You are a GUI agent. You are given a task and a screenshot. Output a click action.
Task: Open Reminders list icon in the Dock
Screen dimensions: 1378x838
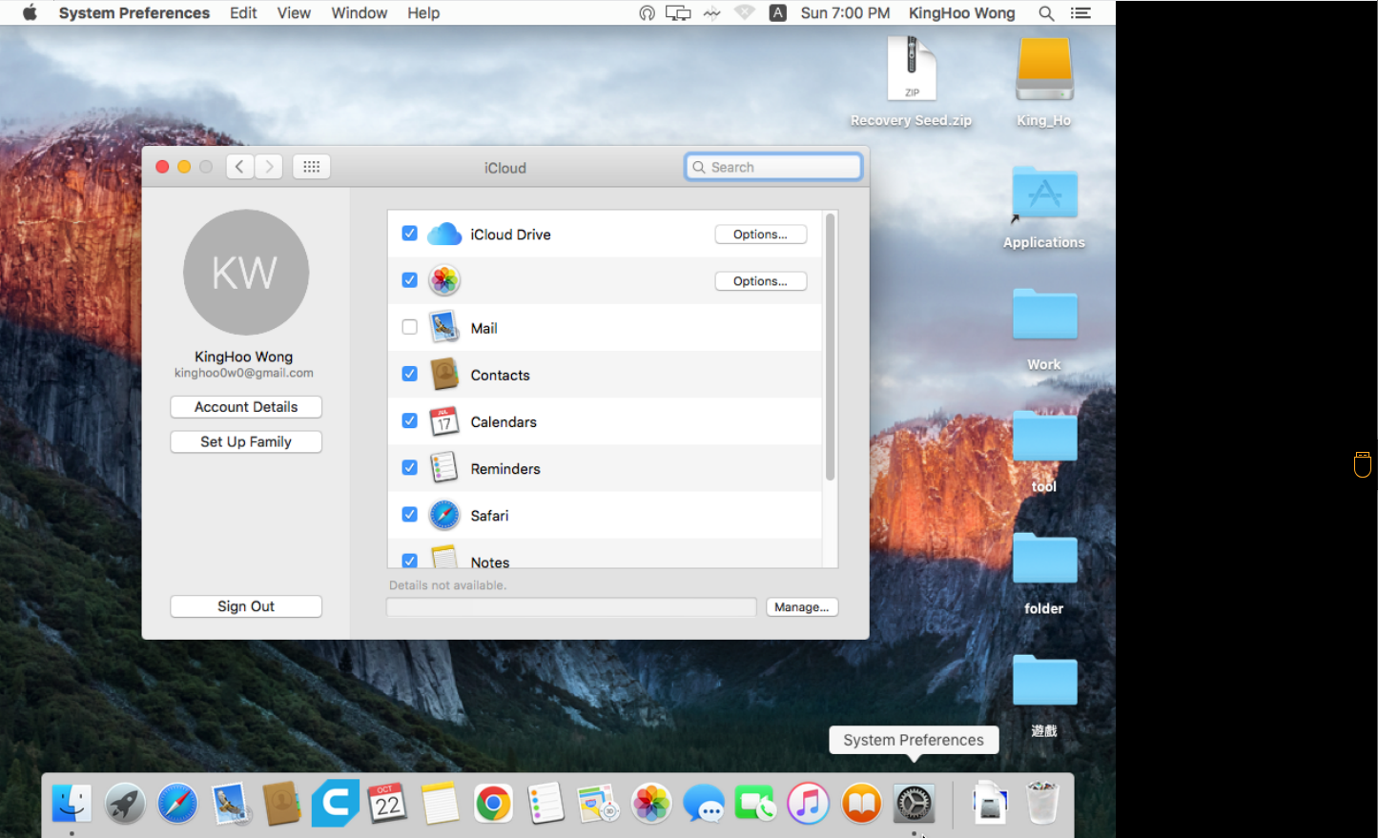coord(546,804)
